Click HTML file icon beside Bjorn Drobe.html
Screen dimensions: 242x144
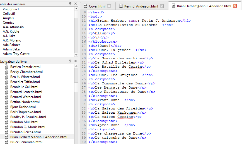(x=6, y=107)
